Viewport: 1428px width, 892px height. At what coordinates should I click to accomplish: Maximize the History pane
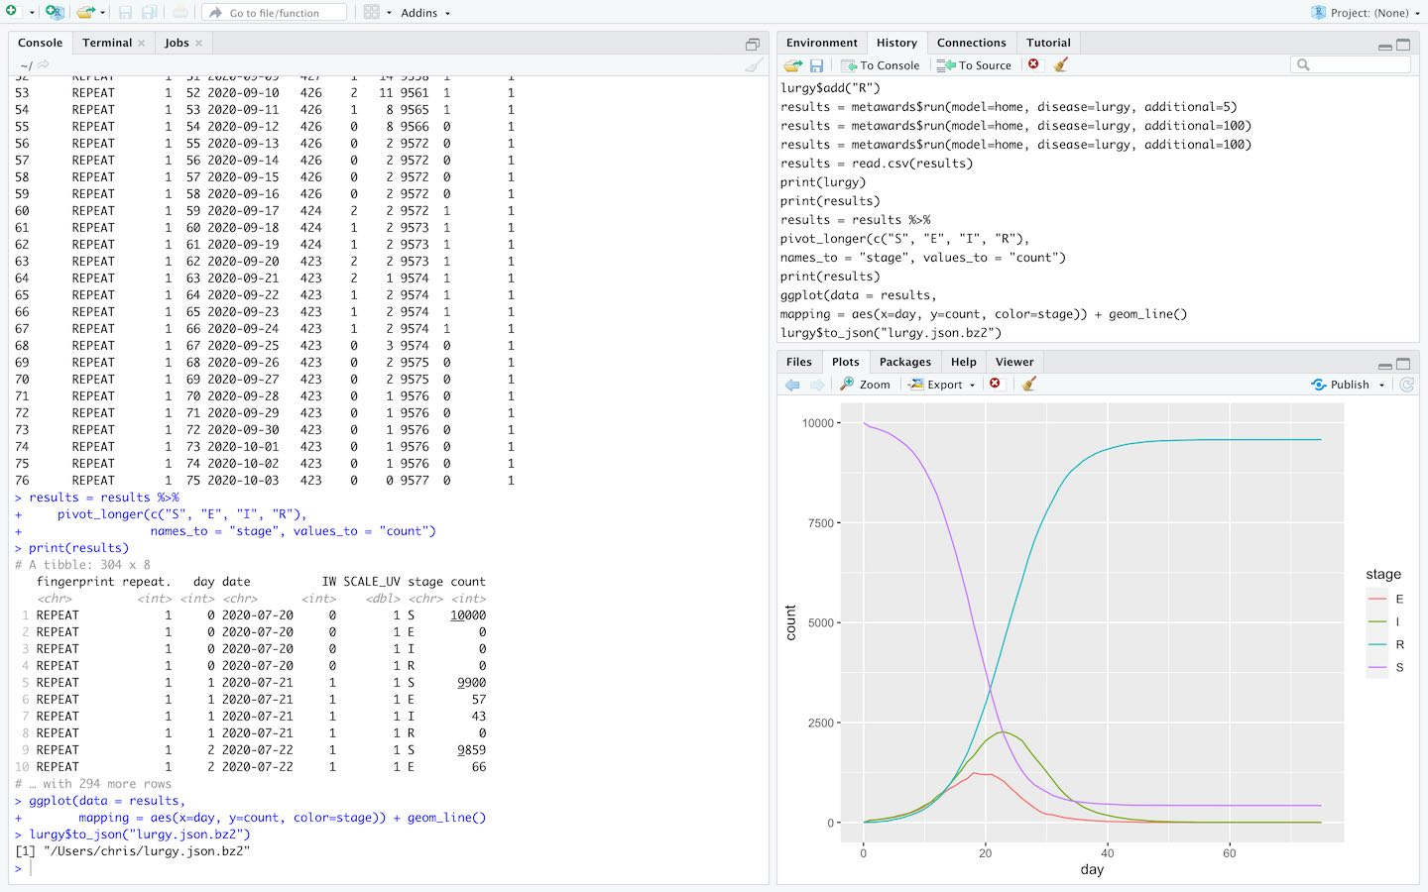pyautogui.click(x=1403, y=45)
